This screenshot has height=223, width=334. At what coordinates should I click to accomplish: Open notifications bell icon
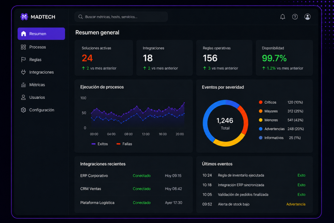282,17
